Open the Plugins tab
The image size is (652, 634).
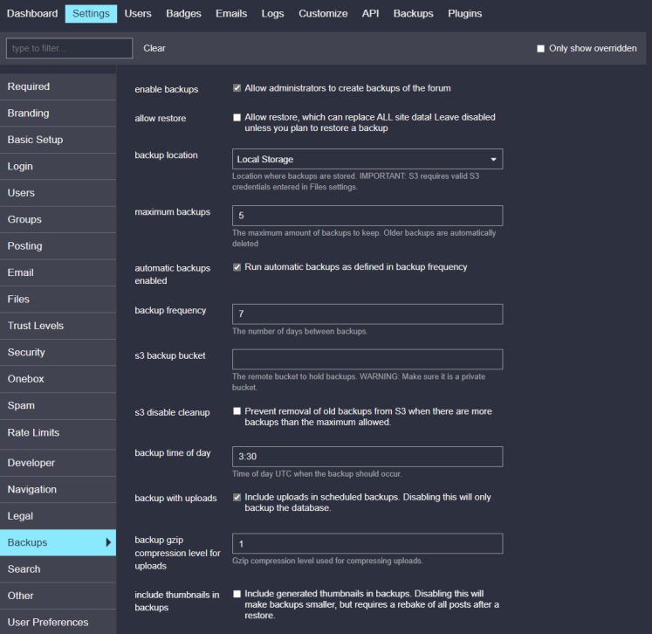pos(464,13)
